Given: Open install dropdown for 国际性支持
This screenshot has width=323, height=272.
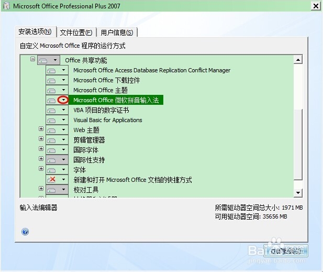Looking at the screenshot, I should [63, 160].
